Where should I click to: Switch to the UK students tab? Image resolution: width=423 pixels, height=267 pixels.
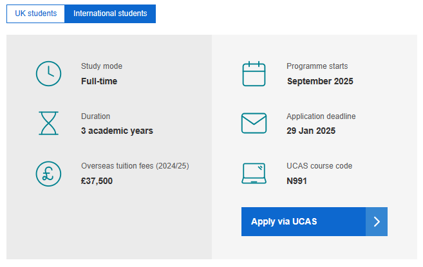click(x=35, y=14)
